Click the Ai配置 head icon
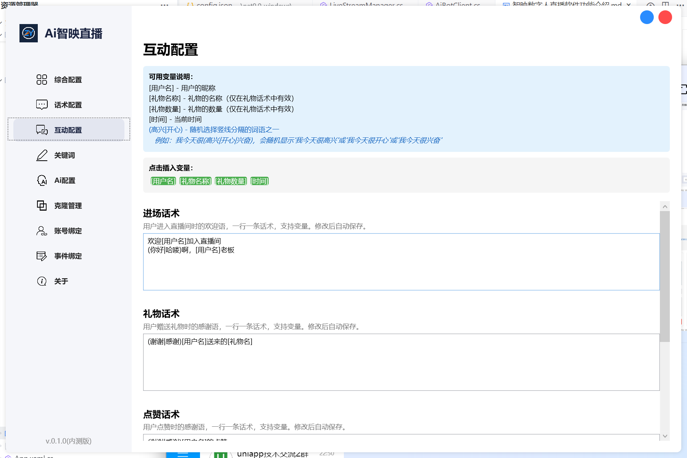This screenshot has height=458, width=687. [x=42, y=180]
